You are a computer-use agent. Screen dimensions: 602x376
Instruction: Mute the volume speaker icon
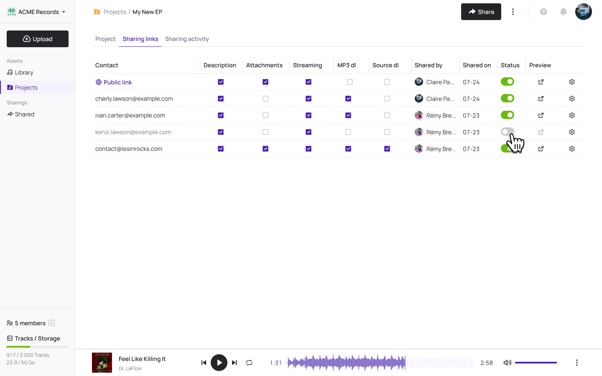tap(507, 363)
